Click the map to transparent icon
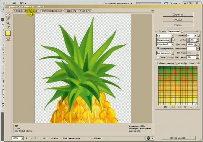 [x=174, y=107]
